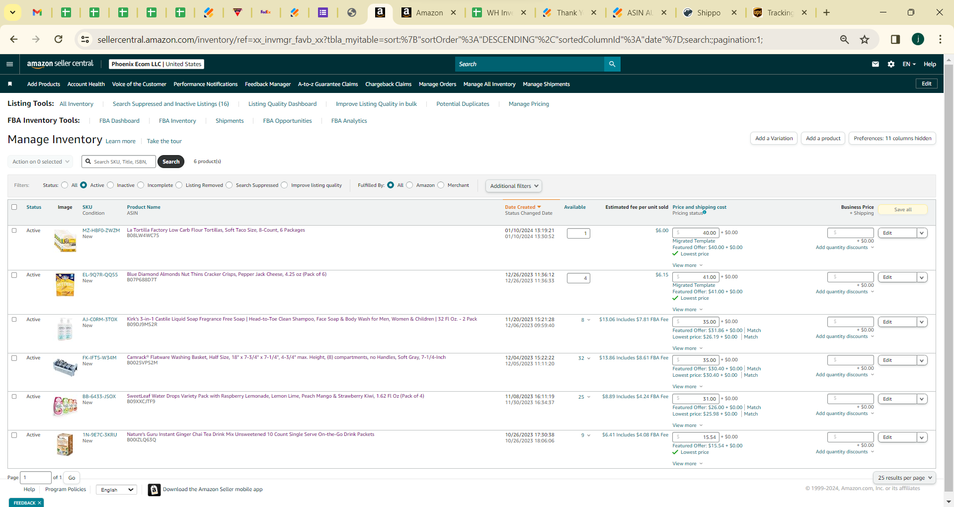Open the Seller Central hamburger menu
Image resolution: width=954 pixels, height=507 pixels.
click(x=9, y=64)
